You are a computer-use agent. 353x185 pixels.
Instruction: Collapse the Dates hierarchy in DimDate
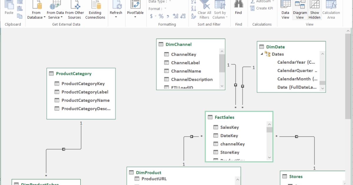click(262, 54)
